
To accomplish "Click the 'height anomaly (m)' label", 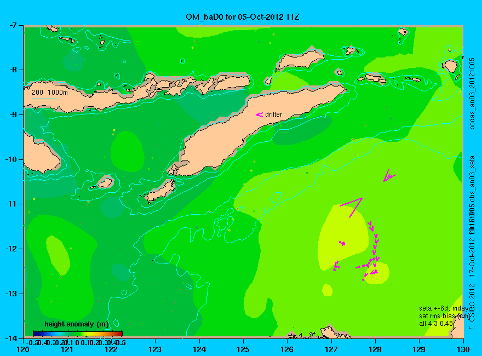I will 77,324.
